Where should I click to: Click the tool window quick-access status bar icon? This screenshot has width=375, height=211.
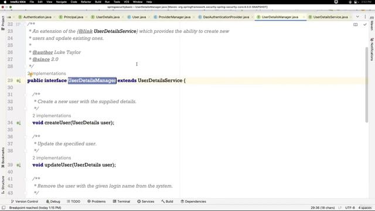point(4,207)
